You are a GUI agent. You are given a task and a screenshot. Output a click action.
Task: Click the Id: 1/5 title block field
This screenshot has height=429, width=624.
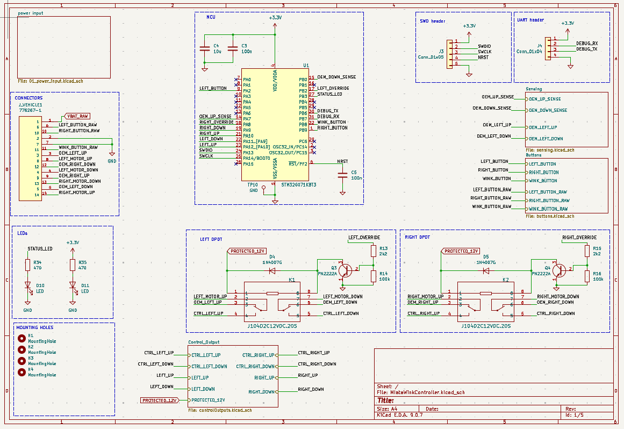pyautogui.click(x=574, y=414)
